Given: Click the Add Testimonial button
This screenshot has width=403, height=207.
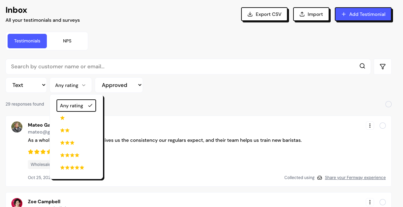Looking at the screenshot, I should tap(363, 14).
